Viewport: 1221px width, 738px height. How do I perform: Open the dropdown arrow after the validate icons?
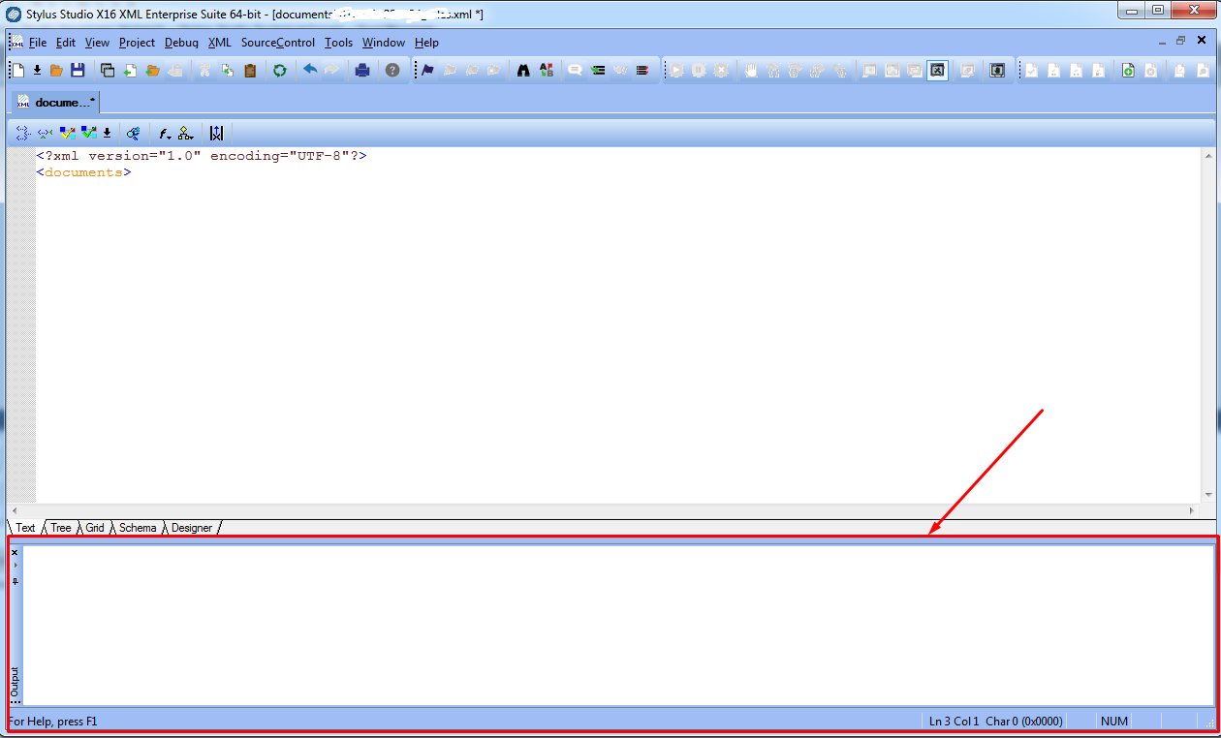[x=107, y=134]
